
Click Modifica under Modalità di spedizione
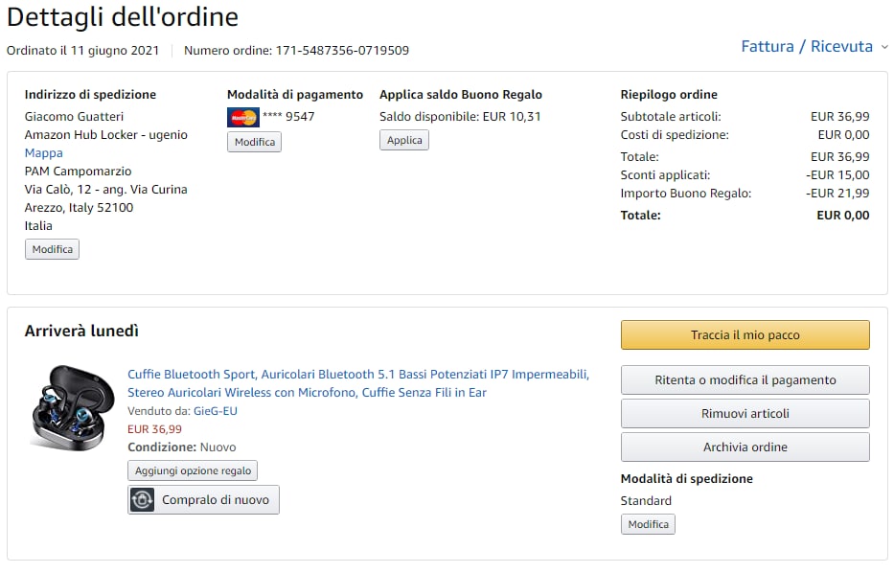point(648,524)
